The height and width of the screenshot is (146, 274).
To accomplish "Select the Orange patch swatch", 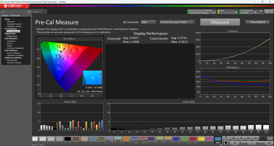I will [126, 140].
